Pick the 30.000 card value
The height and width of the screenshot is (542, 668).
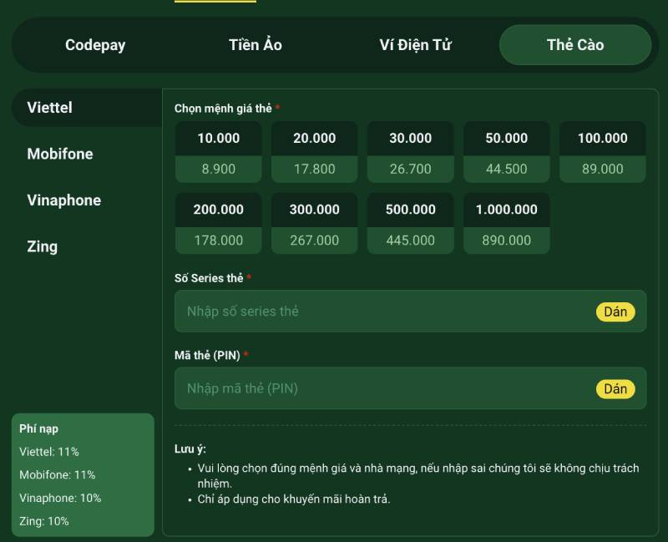click(x=411, y=152)
